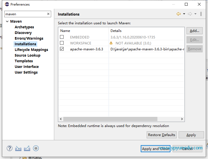208x159 pixels.
Task: Open the User Settings page
Action: (26, 72)
